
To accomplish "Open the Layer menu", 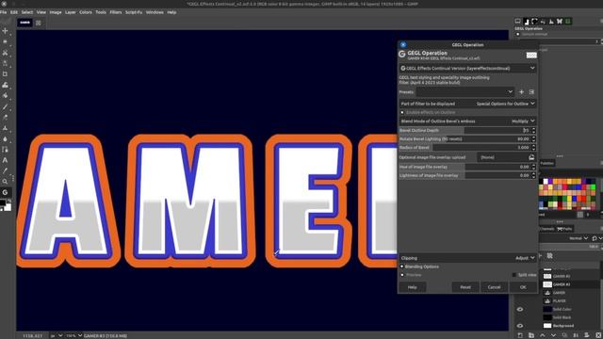I will tap(71, 12).
